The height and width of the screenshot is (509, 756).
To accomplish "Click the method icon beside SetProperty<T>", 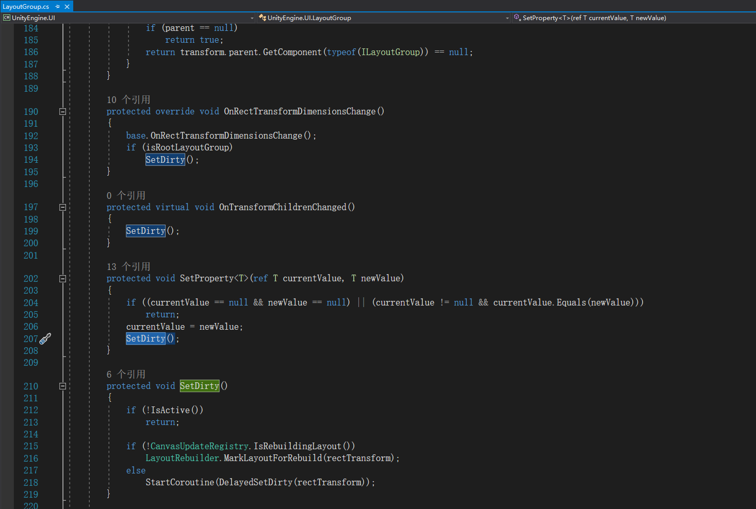I will pyautogui.click(x=517, y=18).
